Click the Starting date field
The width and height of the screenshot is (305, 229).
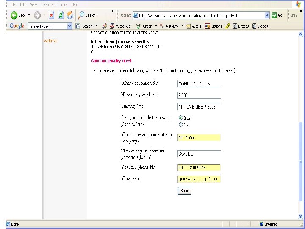(x=199, y=107)
